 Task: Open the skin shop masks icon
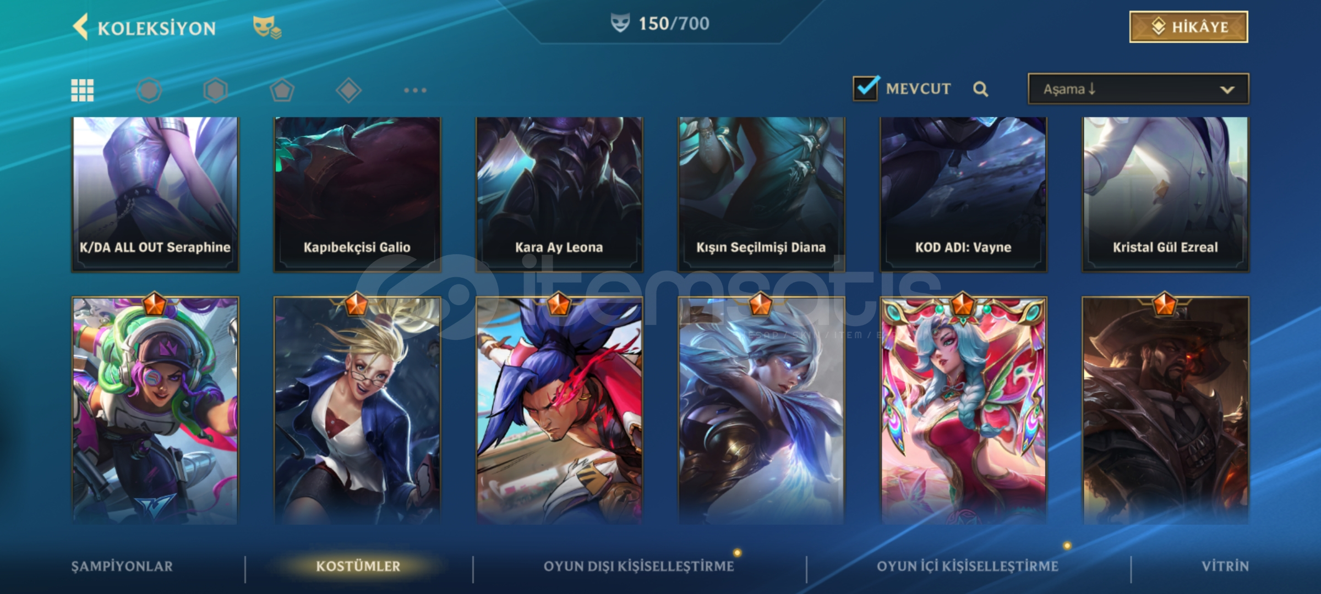267,28
